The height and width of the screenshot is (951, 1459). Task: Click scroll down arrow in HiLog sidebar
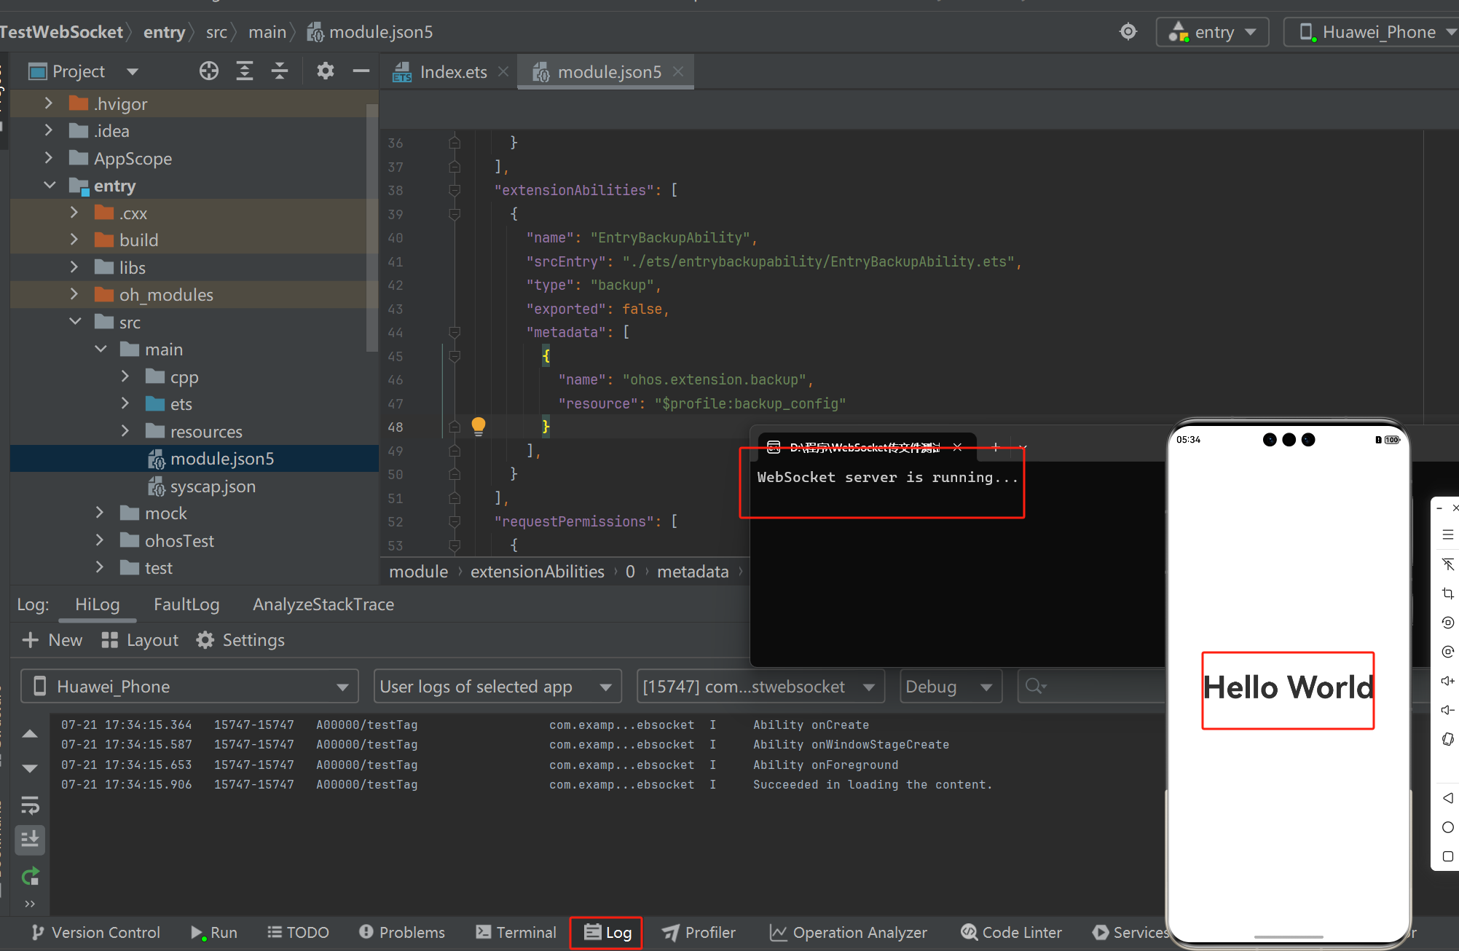click(x=30, y=768)
